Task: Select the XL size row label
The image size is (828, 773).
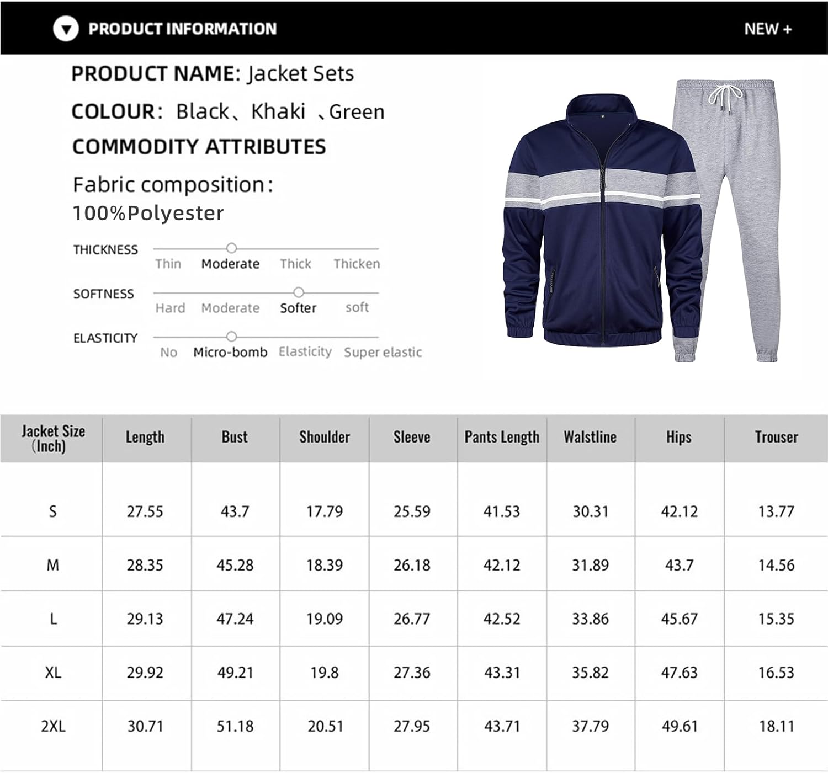Action: (53, 673)
